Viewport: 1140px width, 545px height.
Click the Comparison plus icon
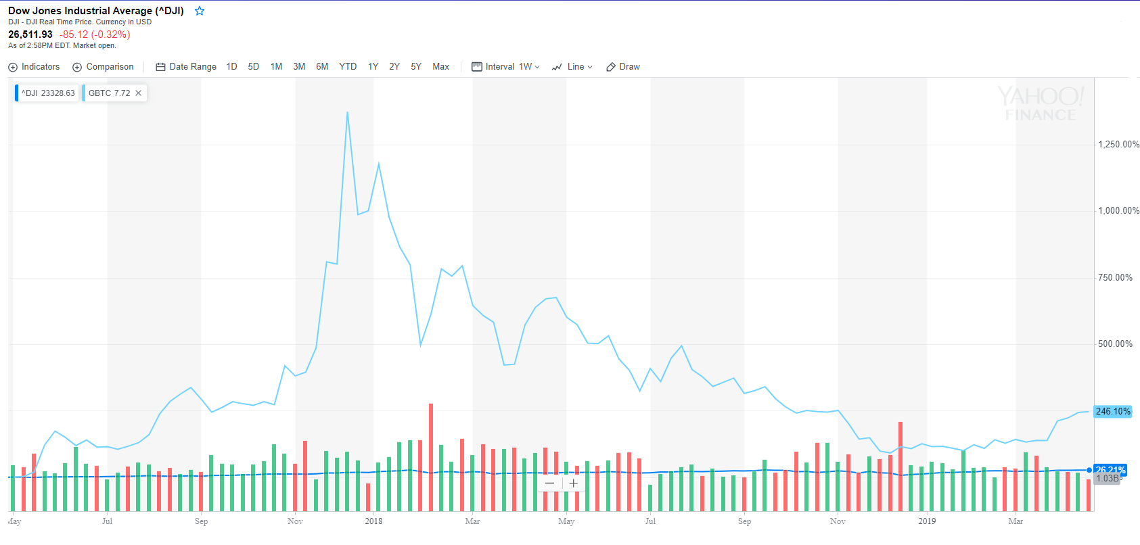[77, 67]
